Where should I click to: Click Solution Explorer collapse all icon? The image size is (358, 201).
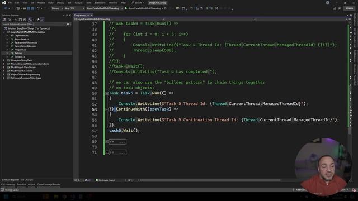click(x=20, y=20)
